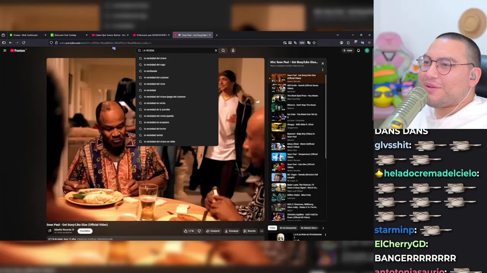The height and width of the screenshot is (273, 487).
Task: Choose suggestion "la vecindad en venta"
Action: click(x=177, y=103)
